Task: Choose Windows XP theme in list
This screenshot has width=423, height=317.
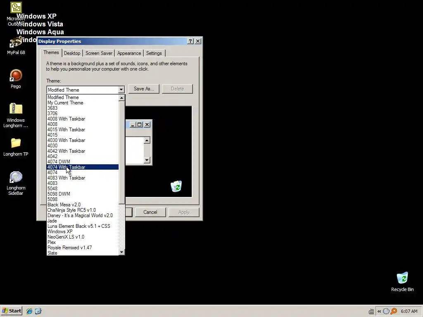Action: click(83, 232)
